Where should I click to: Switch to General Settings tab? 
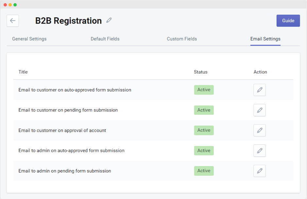tap(29, 39)
